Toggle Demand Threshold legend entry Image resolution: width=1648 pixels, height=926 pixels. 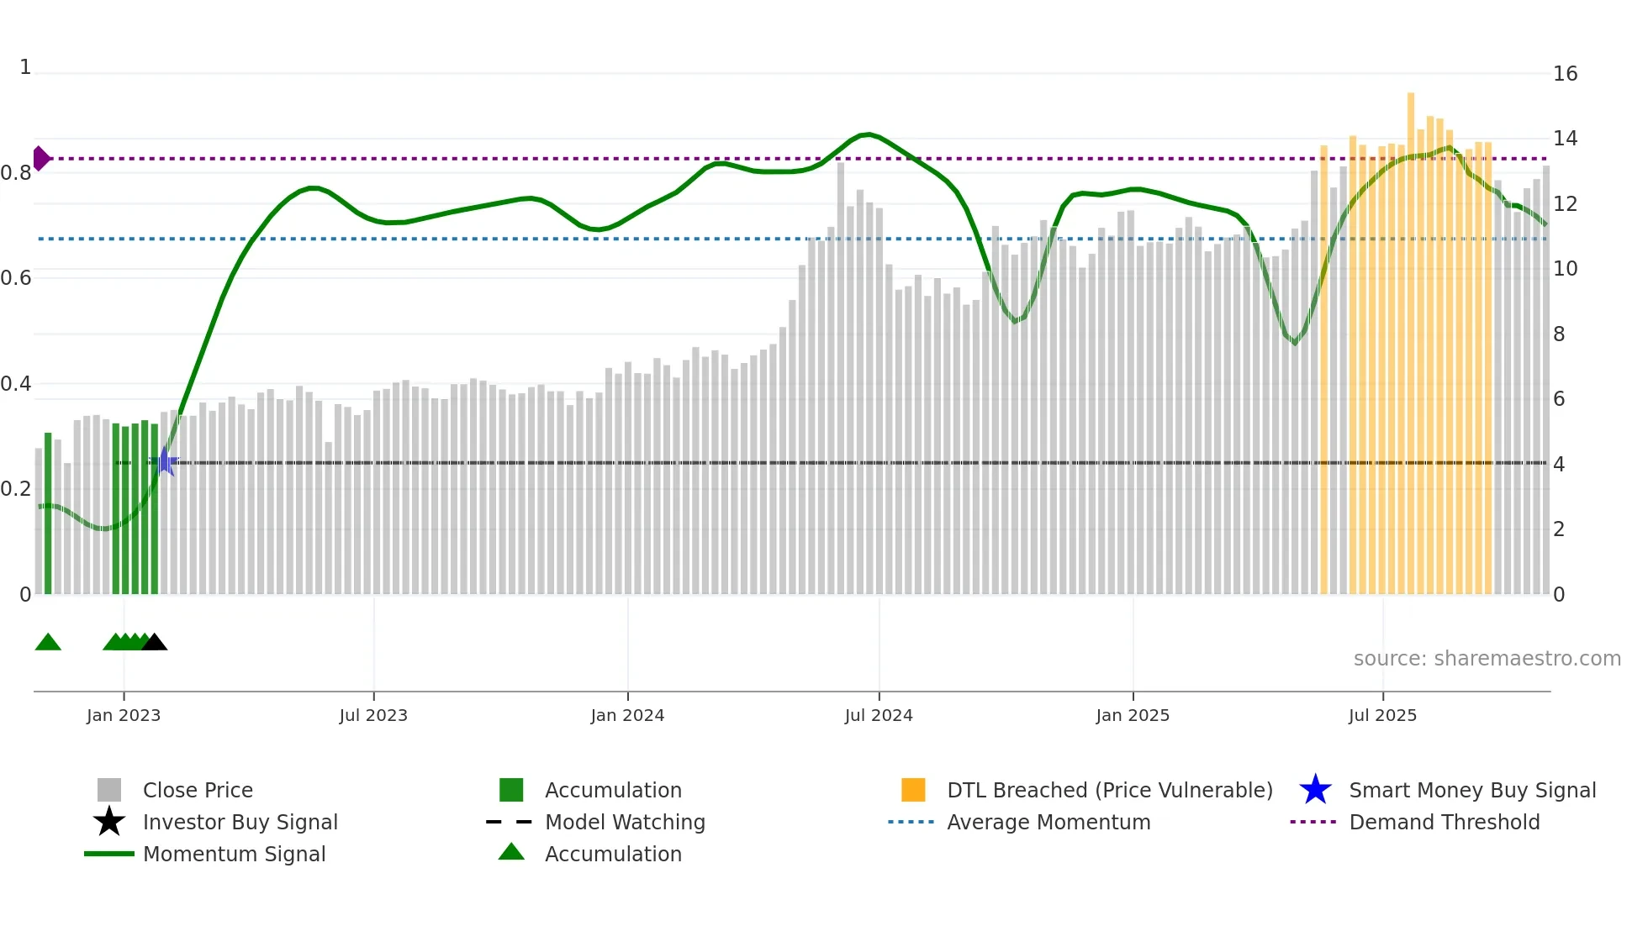coord(1444,822)
